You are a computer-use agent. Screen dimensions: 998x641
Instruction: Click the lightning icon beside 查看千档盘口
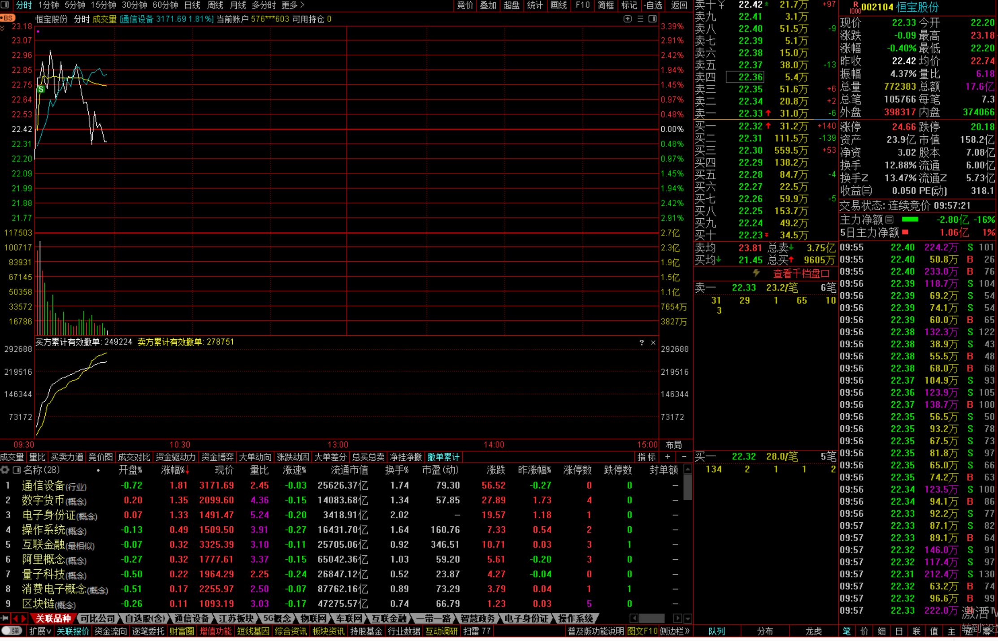click(x=756, y=273)
